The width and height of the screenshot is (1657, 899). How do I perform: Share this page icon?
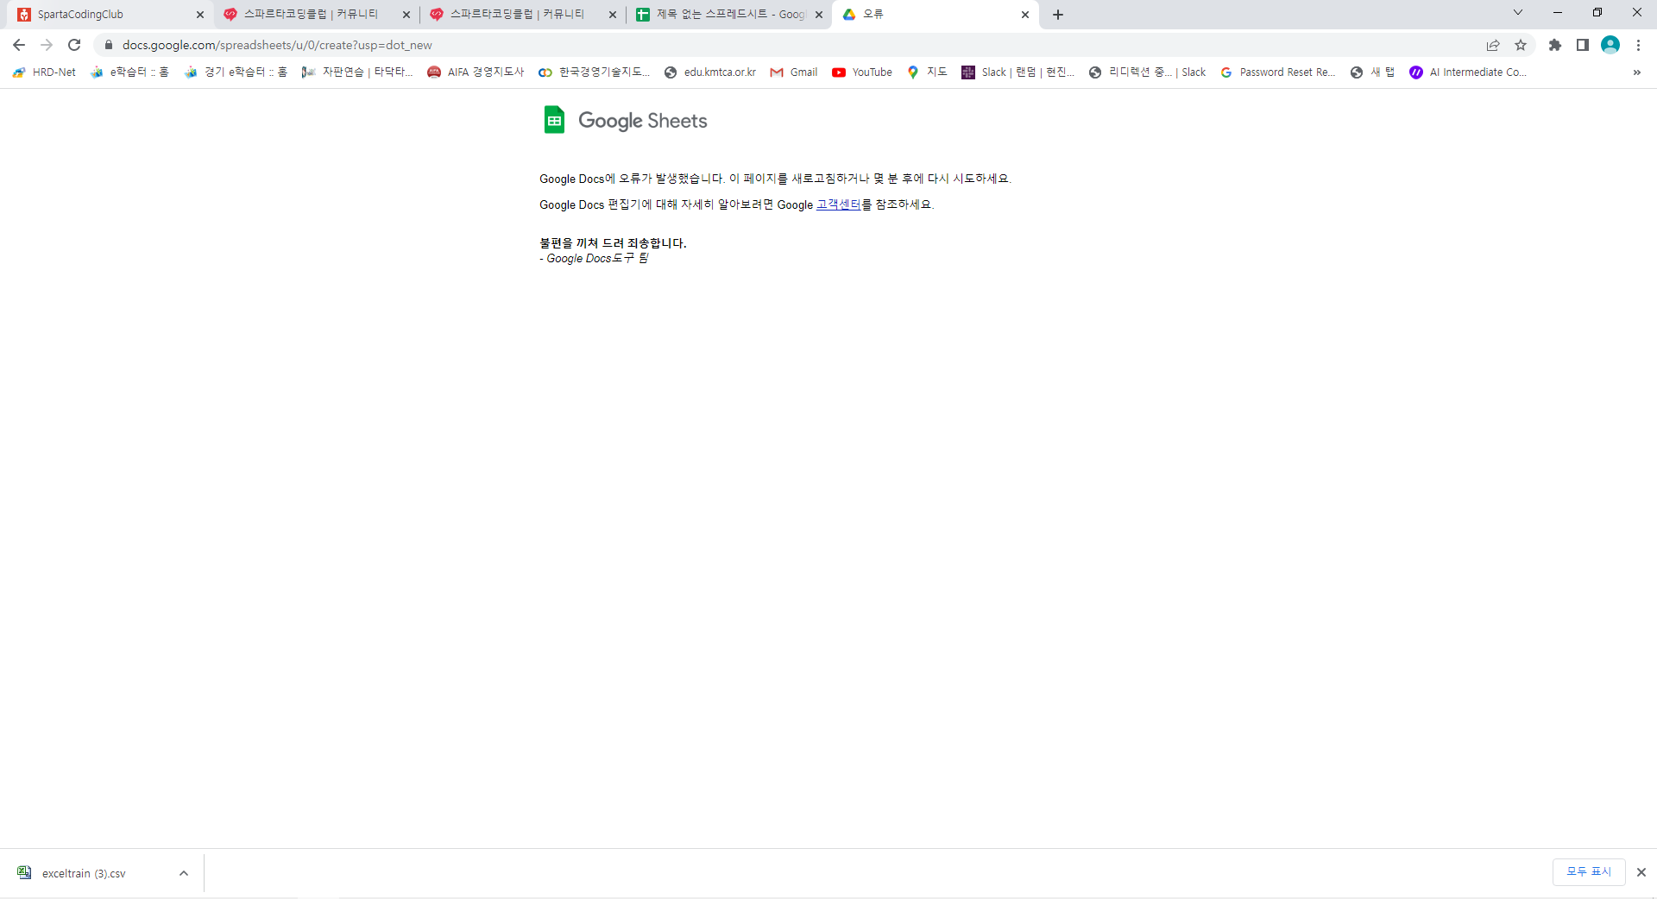coord(1493,45)
